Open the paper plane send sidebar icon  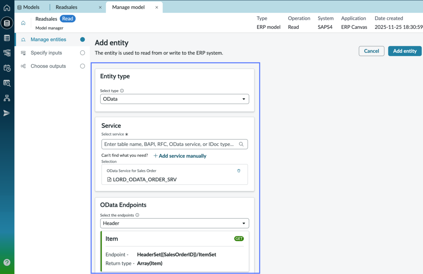(x=7, y=113)
